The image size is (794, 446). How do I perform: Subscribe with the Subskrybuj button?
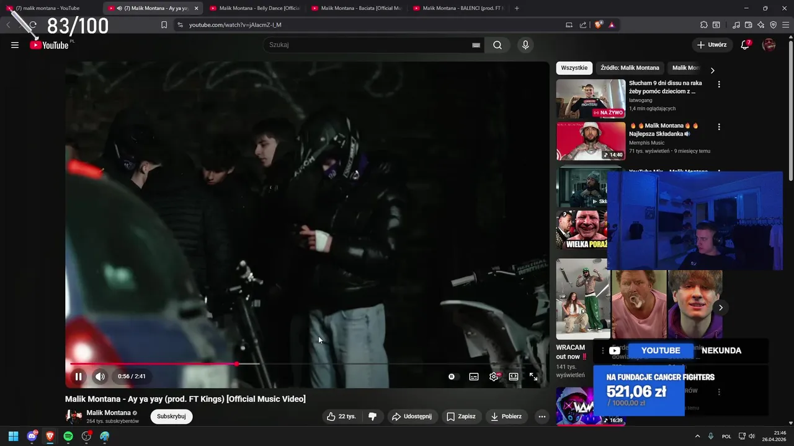click(171, 416)
